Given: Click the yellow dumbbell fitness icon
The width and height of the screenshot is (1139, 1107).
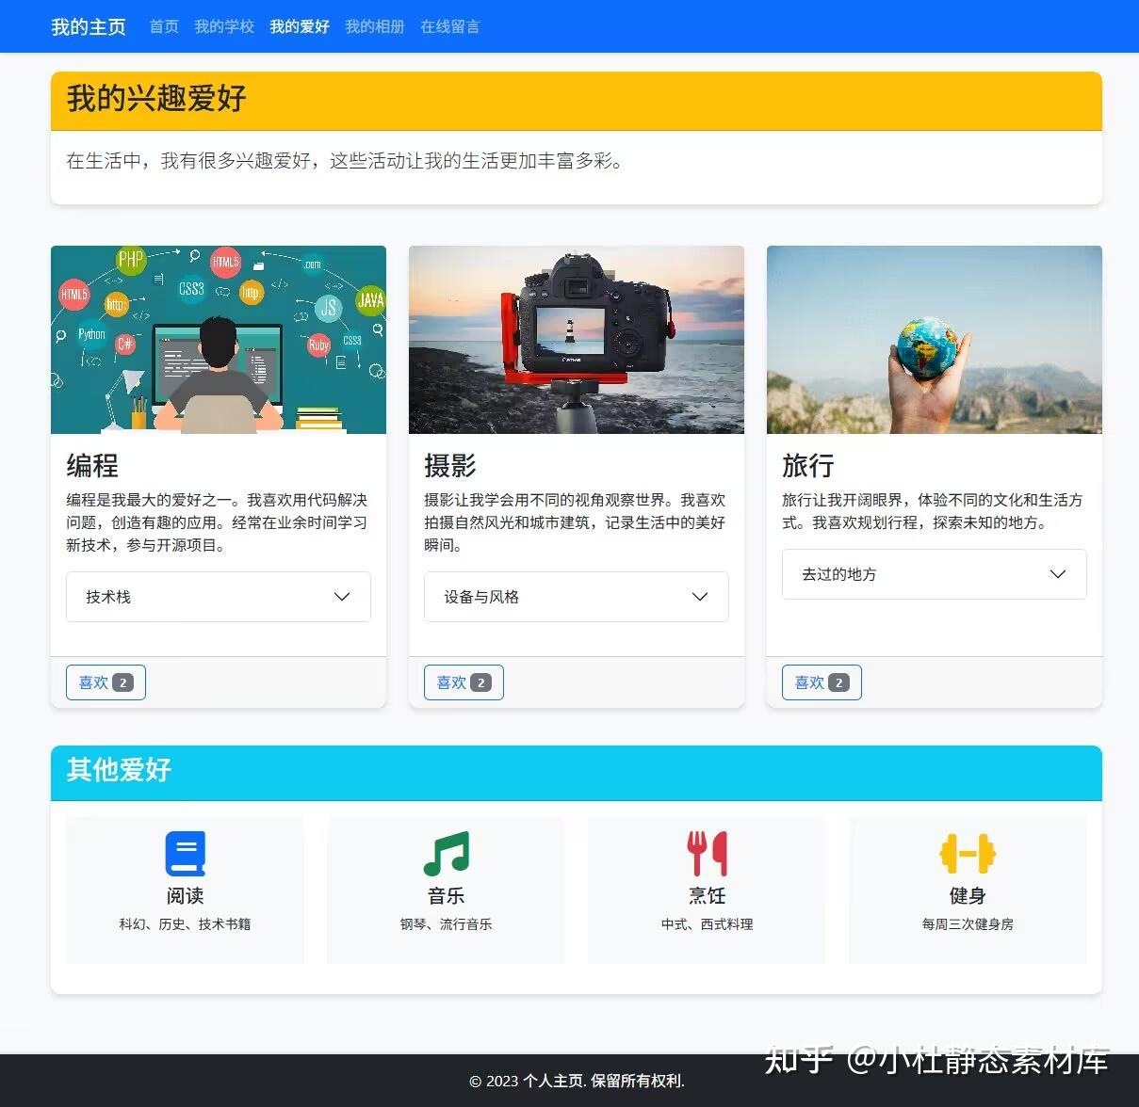Looking at the screenshot, I should pos(968,853).
